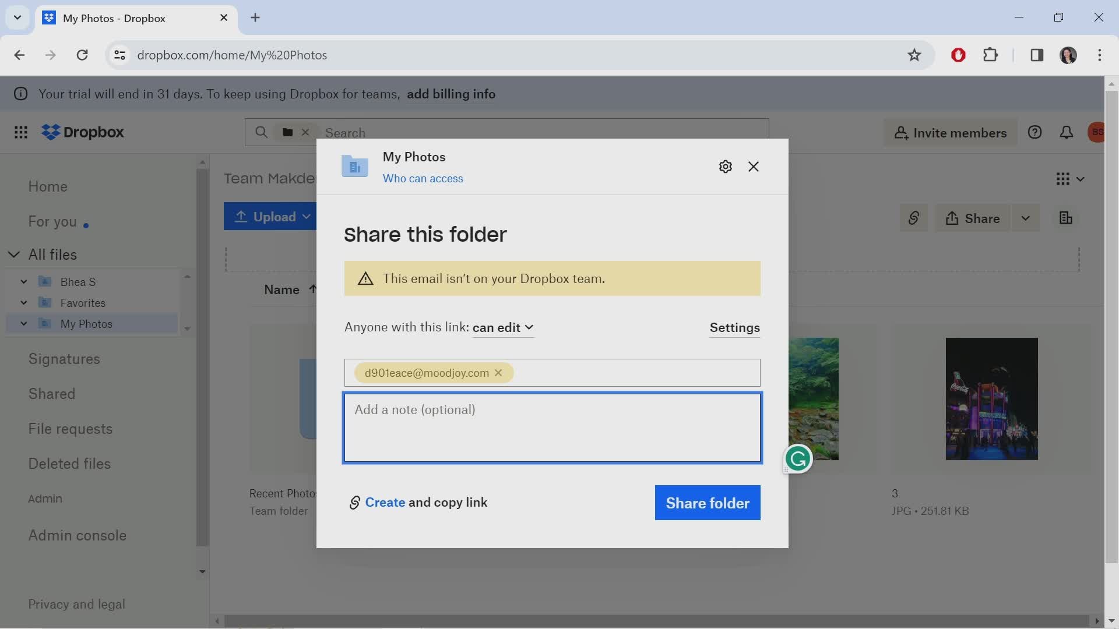This screenshot has width=1119, height=629.
Task: Click the Dropbox logo
Action: tap(83, 132)
